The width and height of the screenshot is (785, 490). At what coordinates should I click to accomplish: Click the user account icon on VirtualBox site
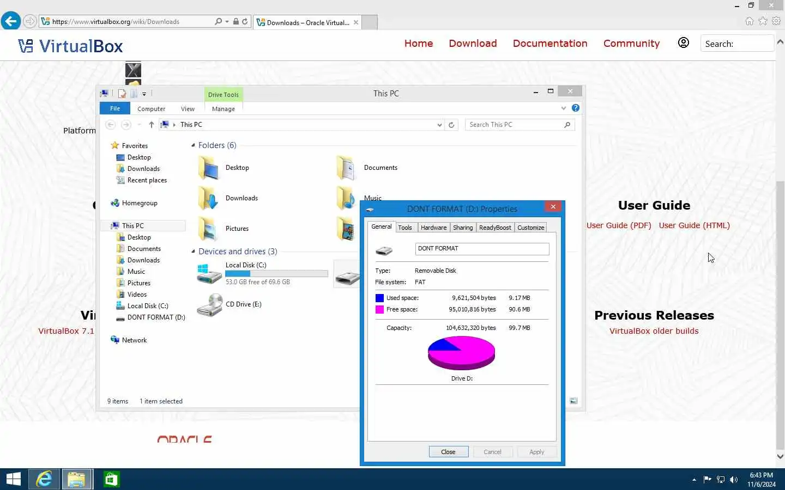click(x=683, y=42)
